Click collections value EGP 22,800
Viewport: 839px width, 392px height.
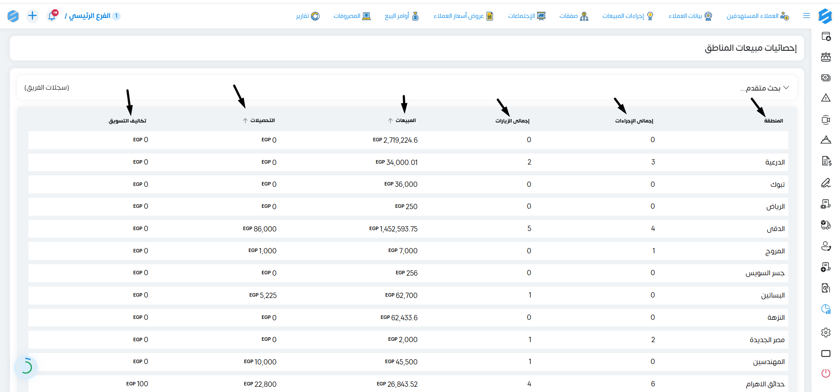pos(260,384)
